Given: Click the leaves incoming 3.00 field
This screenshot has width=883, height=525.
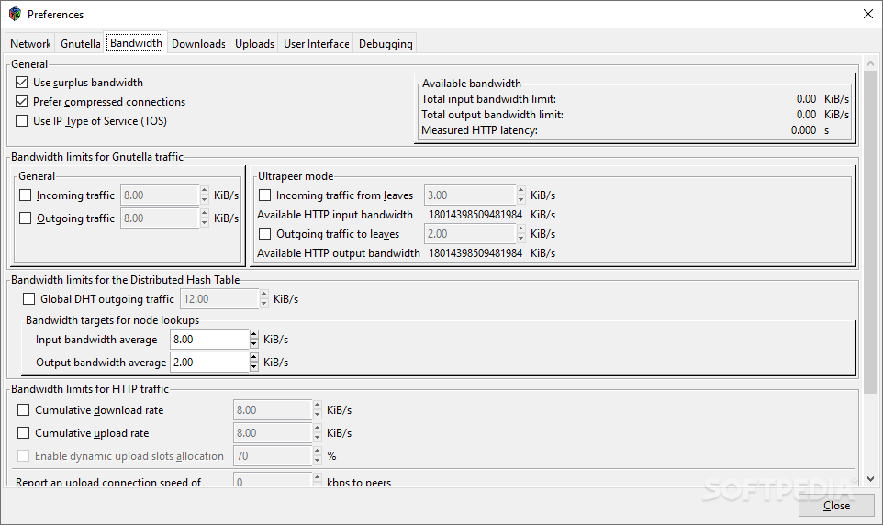Looking at the screenshot, I should (470, 195).
